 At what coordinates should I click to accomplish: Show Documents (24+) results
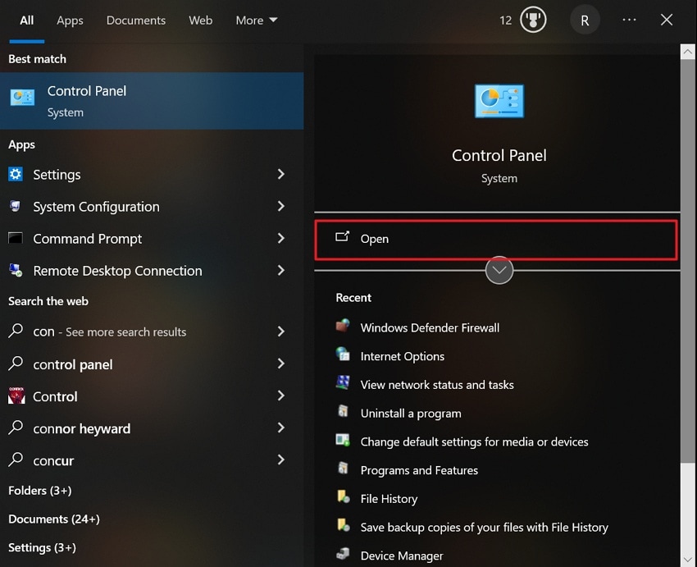tap(54, 519)
